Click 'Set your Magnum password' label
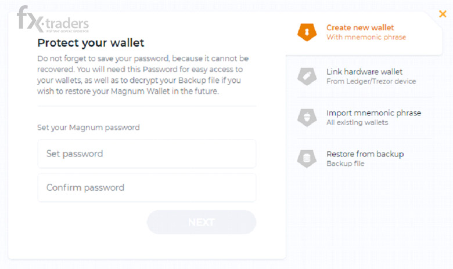The width and height of the screenshot is (453, 269). click(88, 128)
